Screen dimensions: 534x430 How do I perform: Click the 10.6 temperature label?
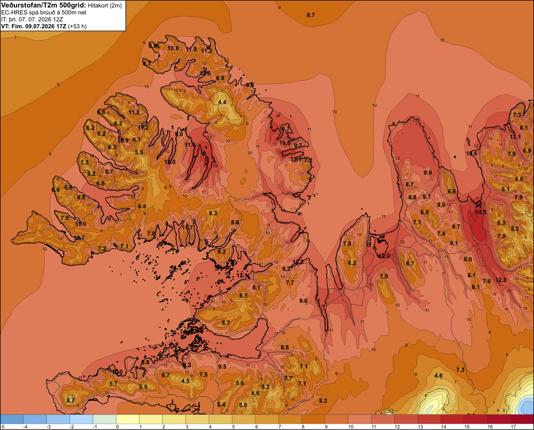[x=472, y=153]
